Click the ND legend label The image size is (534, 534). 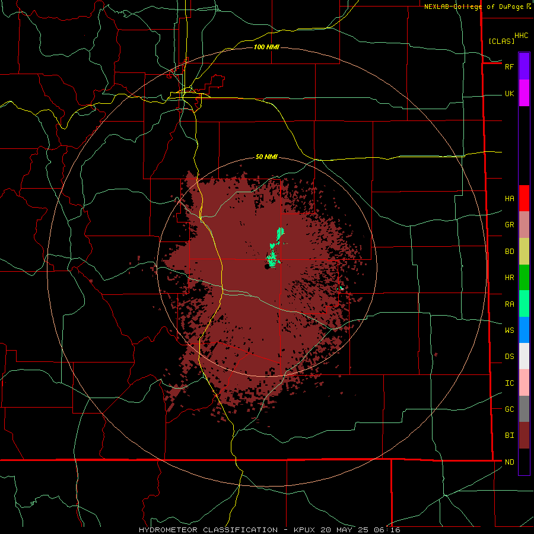pos(509,462)
